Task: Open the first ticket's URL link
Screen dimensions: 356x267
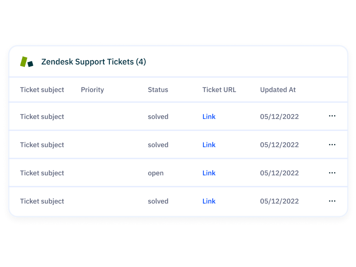Action: [209, 117]
